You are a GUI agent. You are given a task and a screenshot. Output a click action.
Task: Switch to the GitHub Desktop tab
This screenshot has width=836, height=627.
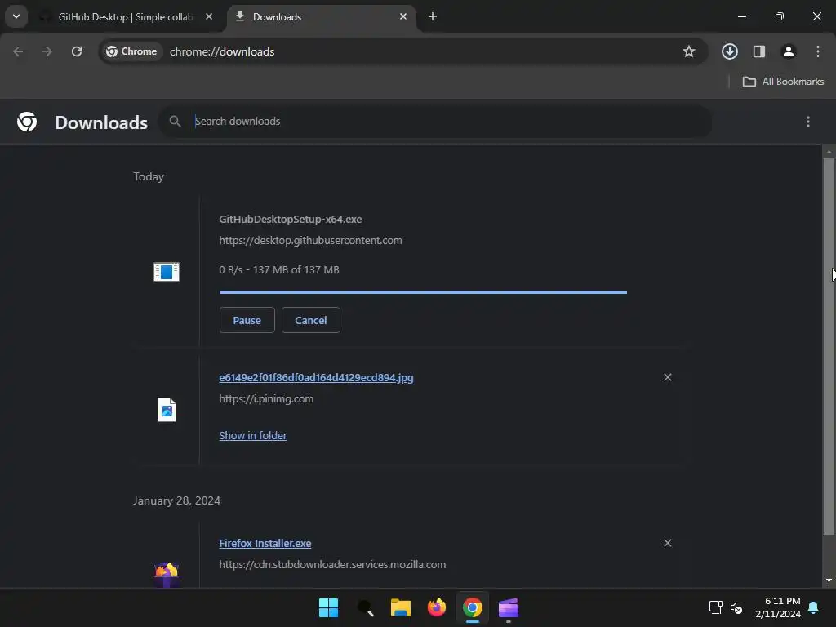click(x=125, y=17)
